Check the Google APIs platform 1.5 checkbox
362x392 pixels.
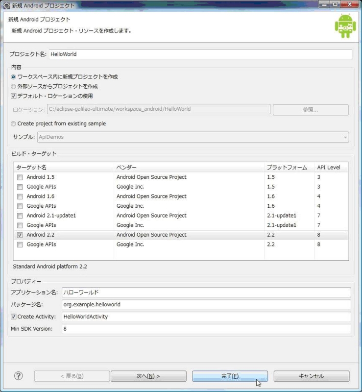point(20,187)
